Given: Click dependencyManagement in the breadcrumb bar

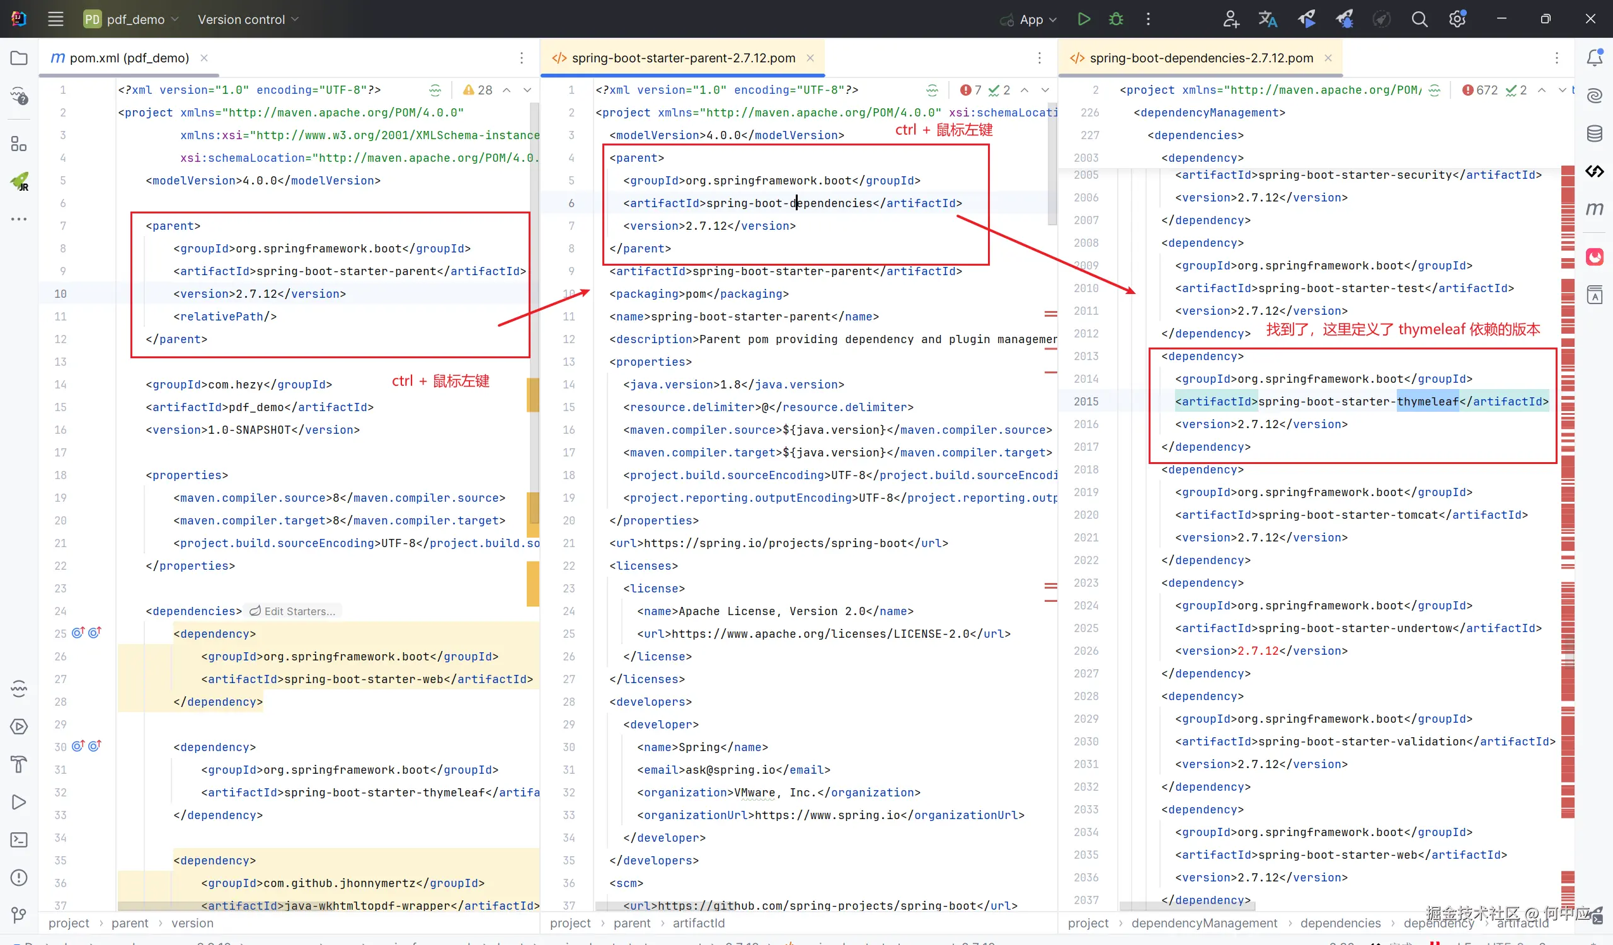Looking at the screenshot, I should pos(1203,922).
